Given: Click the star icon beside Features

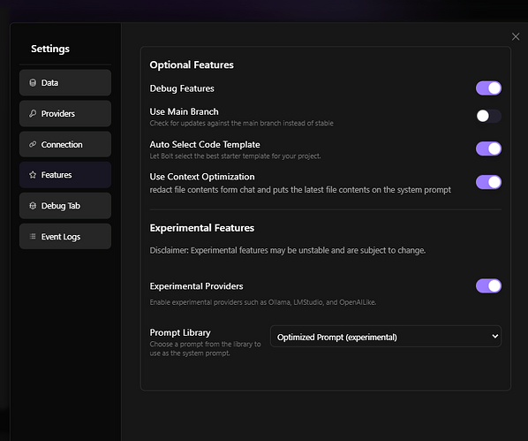Looking at the screenshot, I should click(33, 175).
